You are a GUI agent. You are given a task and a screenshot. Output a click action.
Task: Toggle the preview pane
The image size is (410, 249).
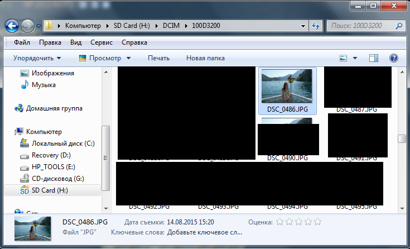[373, 58]
